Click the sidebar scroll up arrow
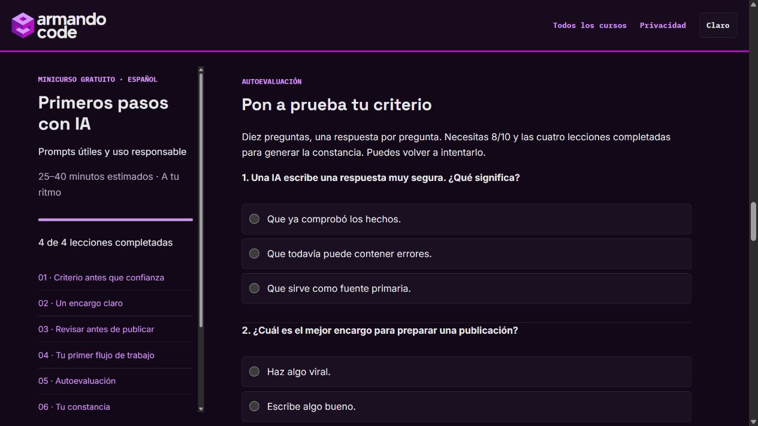 [201, 70]
